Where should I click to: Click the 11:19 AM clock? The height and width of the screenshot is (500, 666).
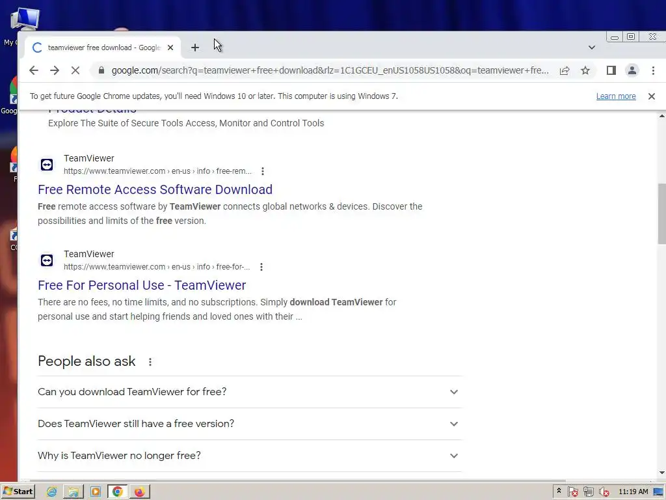(x=633, y=492)
